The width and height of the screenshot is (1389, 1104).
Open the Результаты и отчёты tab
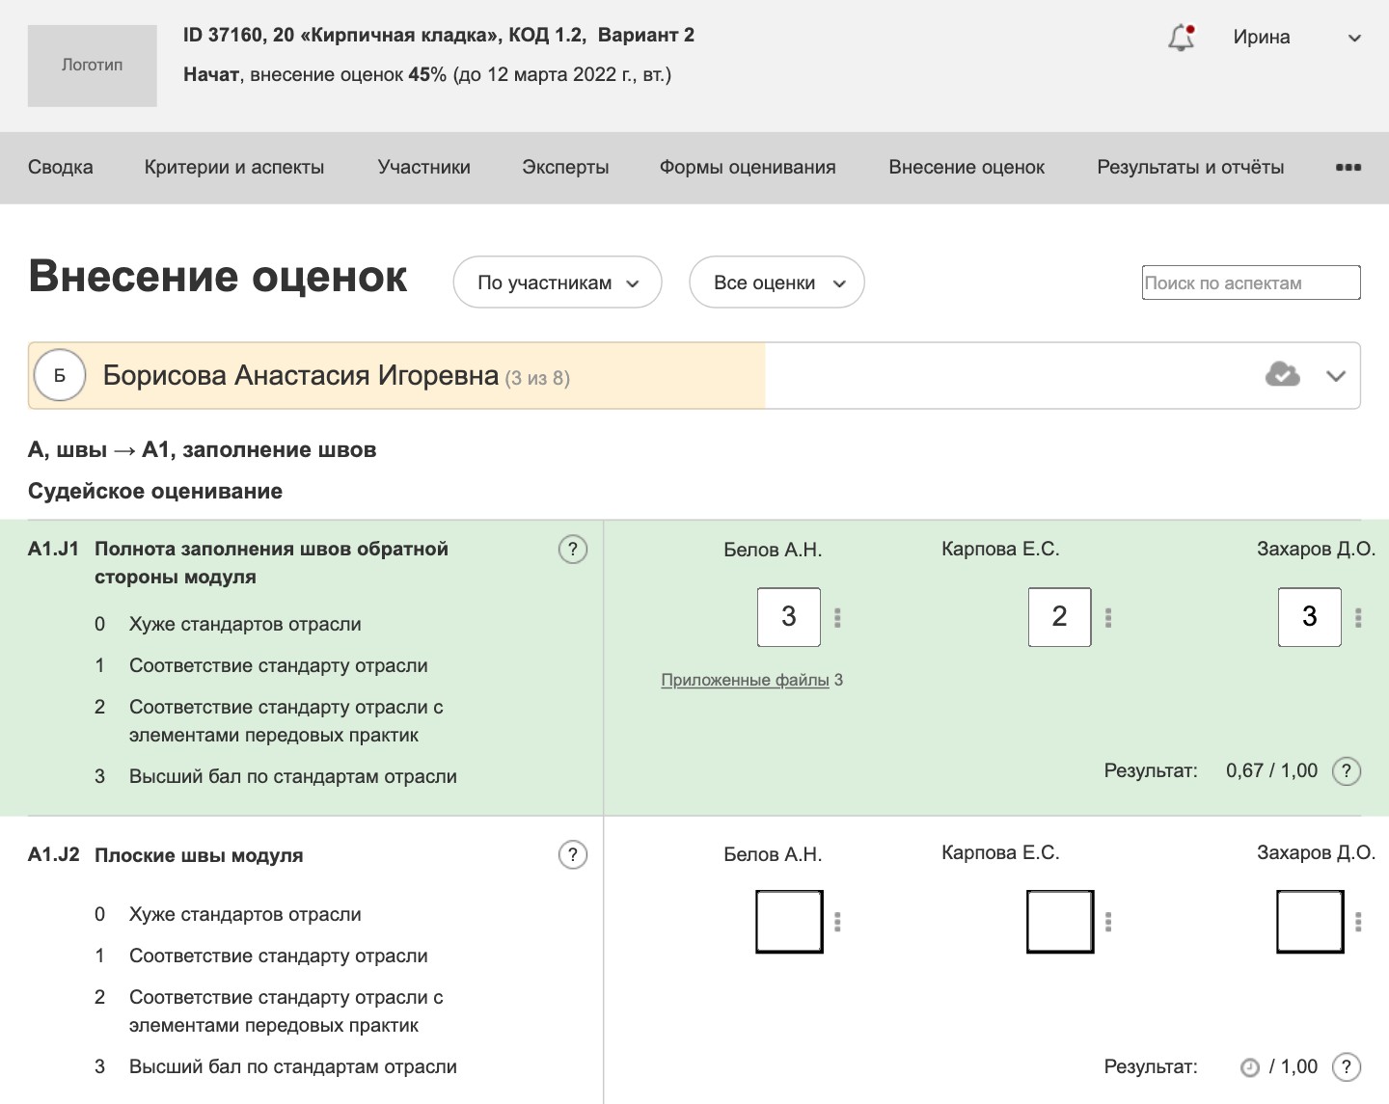click(x=1190, y=167)
